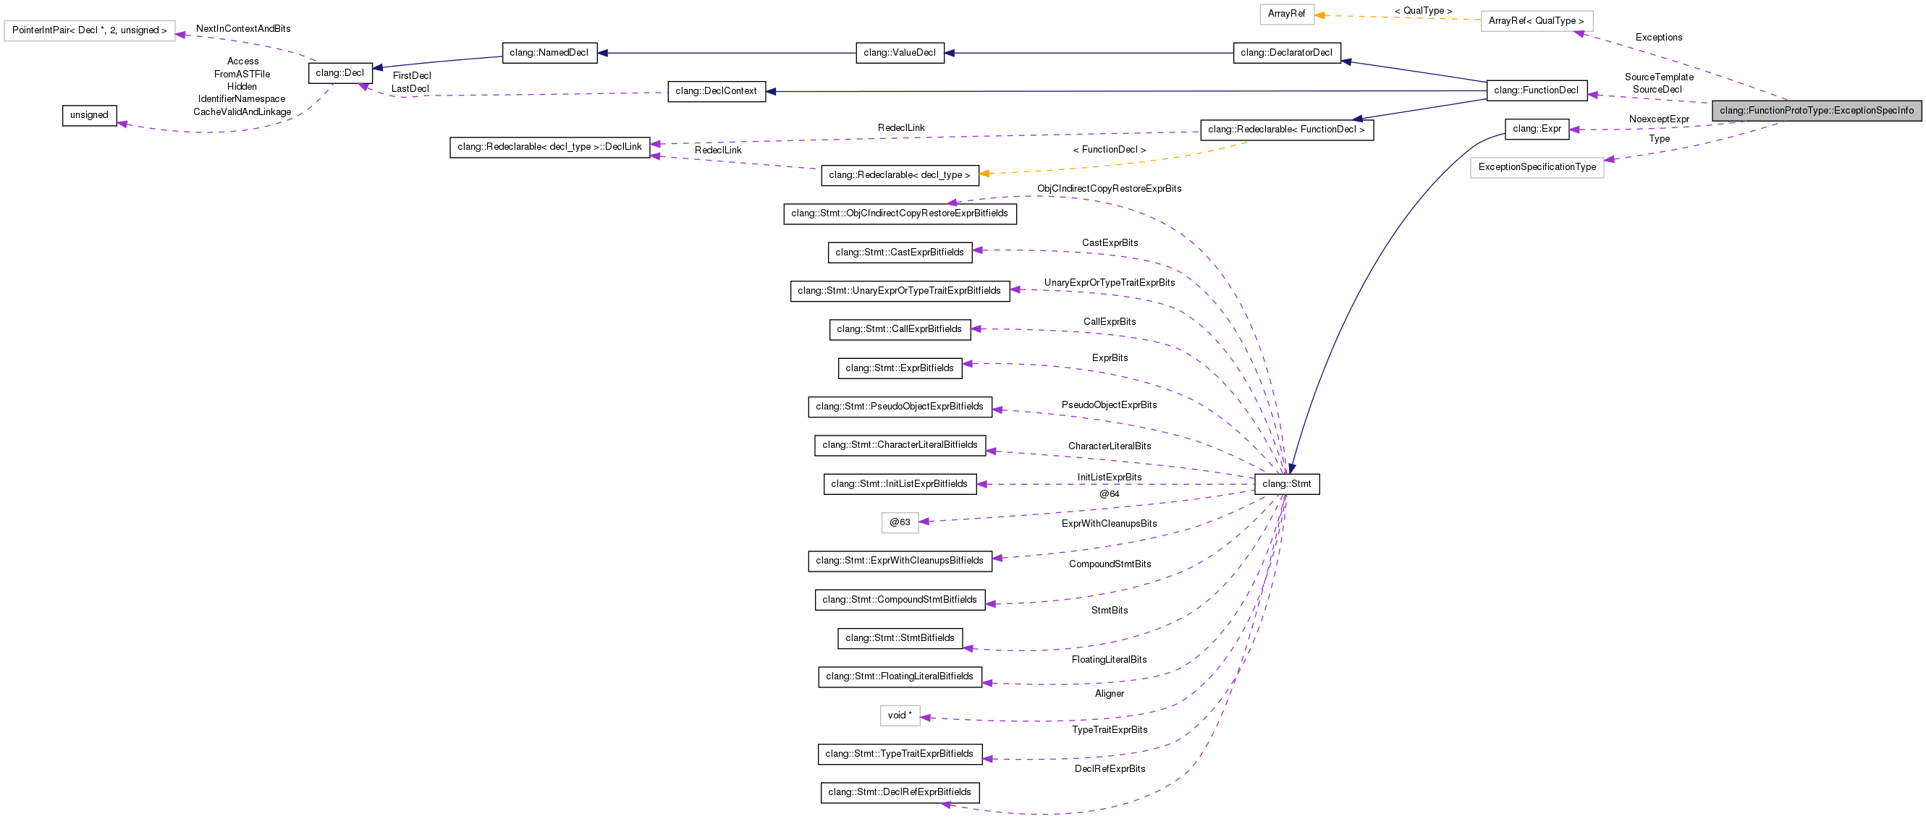Click the clang::Stmt node

pos(1286,483)
